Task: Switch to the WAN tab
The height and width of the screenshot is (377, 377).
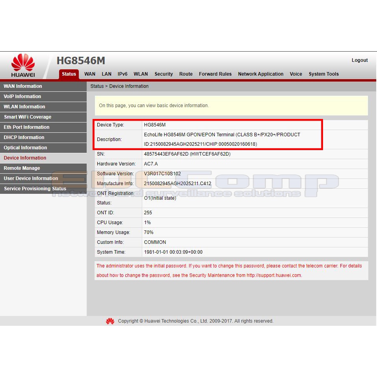Action: 90,74
